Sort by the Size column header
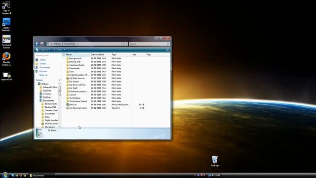Screen dimensions: 316x178 point(138,55)
